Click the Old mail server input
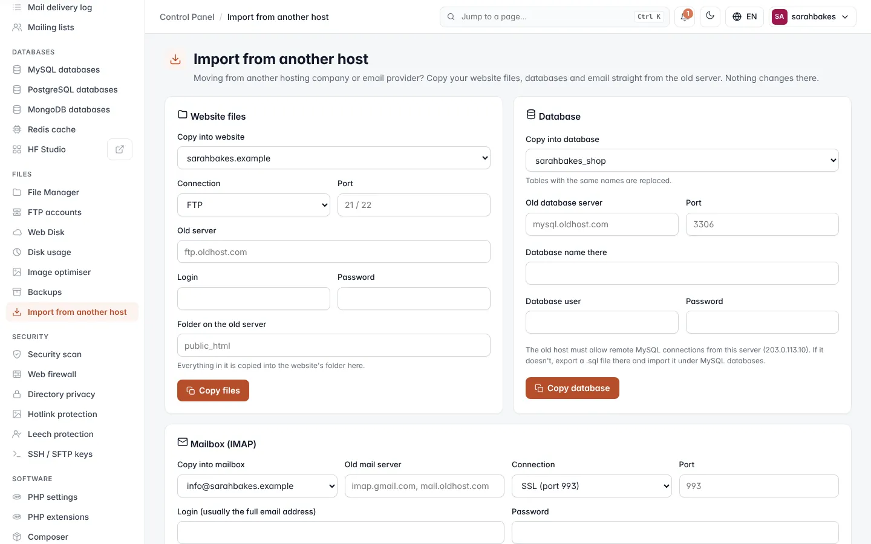The height and width of the screenshot is (544, 871). click(x=424, y=486)
